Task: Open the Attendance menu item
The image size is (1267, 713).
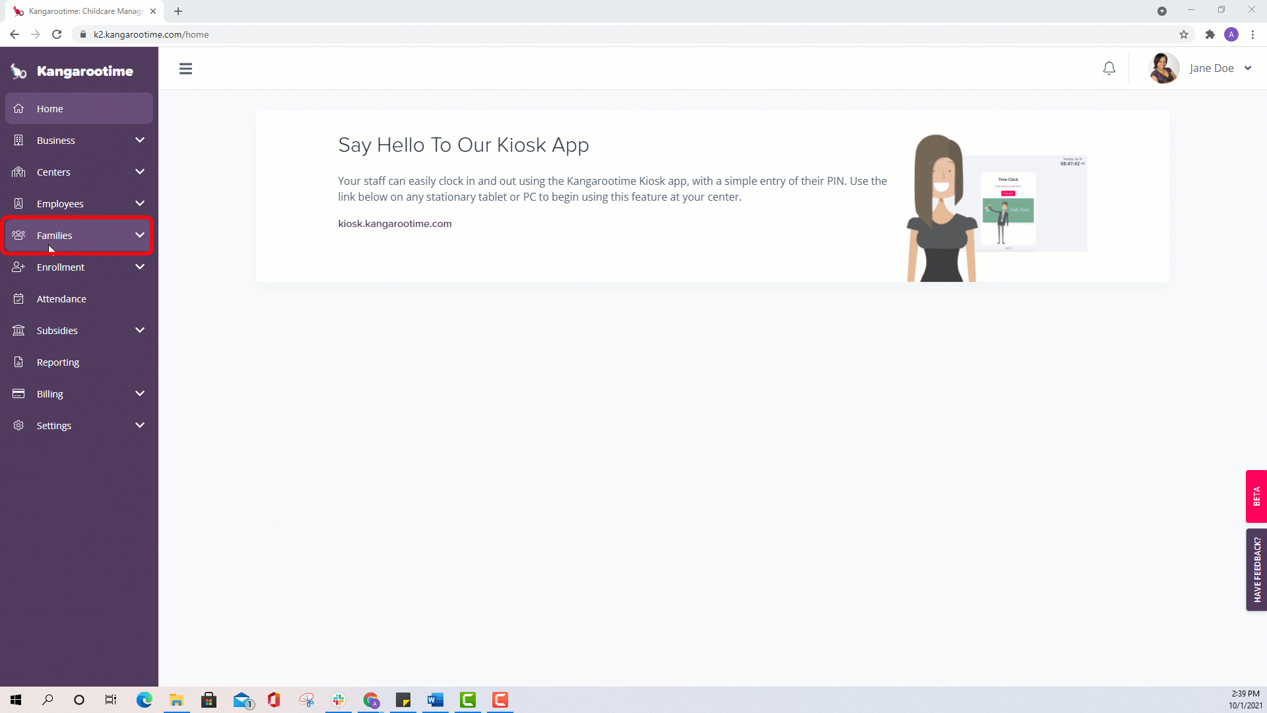Action: (x=61, y=299)
